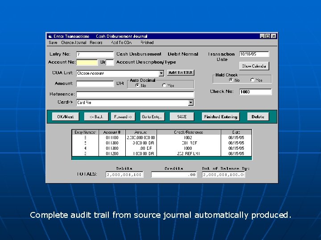Click the Amount input field
The width and height of the screenshot is (321, 240).
[95, 84]
